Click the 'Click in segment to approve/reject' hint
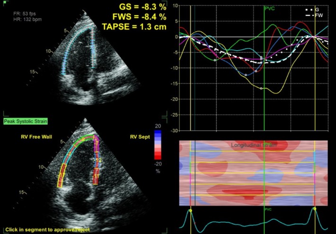The width and height of the screenshot is (336, 234). [x=47, y=230]
